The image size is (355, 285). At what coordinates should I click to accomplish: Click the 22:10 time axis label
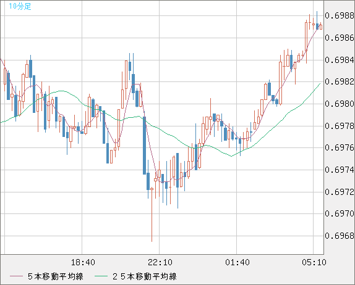160,262
